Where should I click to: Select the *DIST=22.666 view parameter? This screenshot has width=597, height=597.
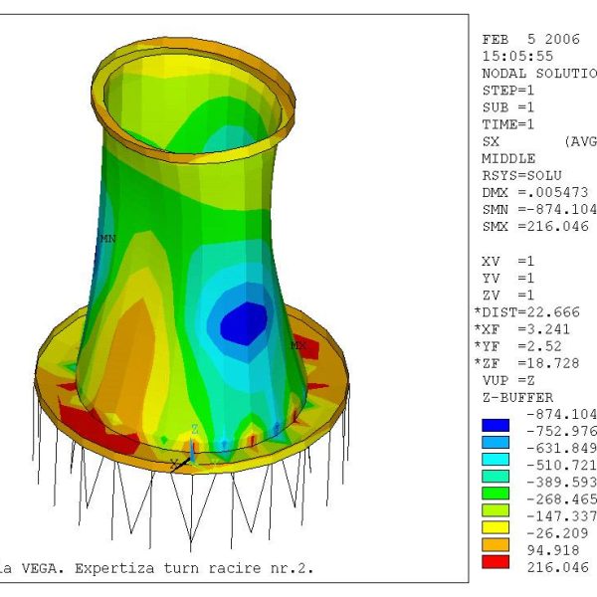point(524,312)
